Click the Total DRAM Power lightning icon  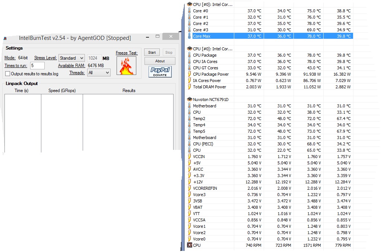click(x=190, y=86)
